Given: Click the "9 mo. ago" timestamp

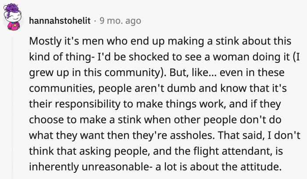Looking at the screenshot, I should click(121, 20).
